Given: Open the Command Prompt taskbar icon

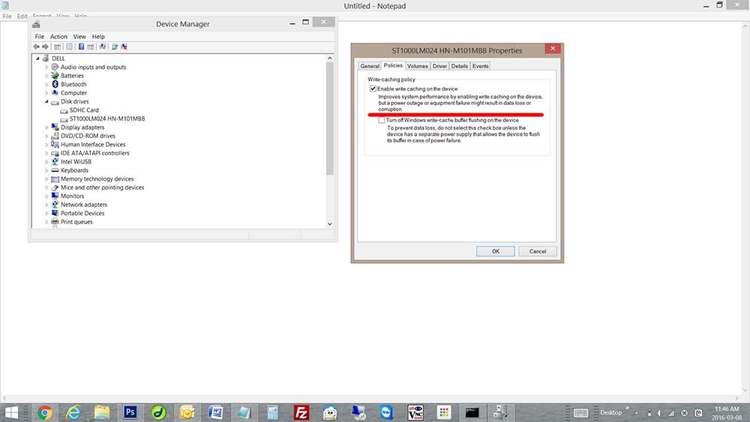Looking at the screenshot, I should (x=472, y=412).
